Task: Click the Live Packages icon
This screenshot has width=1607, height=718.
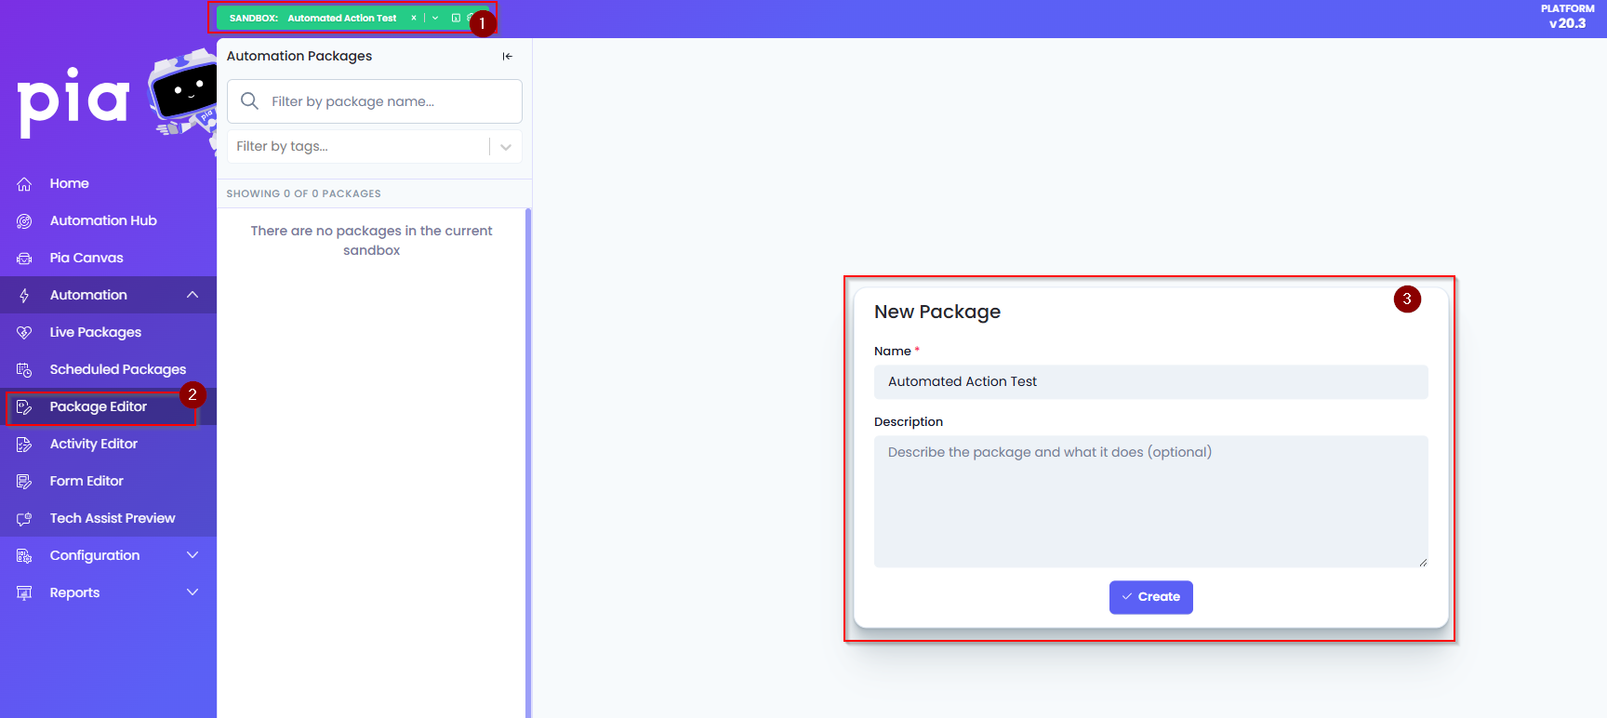Action: point(25,333)
